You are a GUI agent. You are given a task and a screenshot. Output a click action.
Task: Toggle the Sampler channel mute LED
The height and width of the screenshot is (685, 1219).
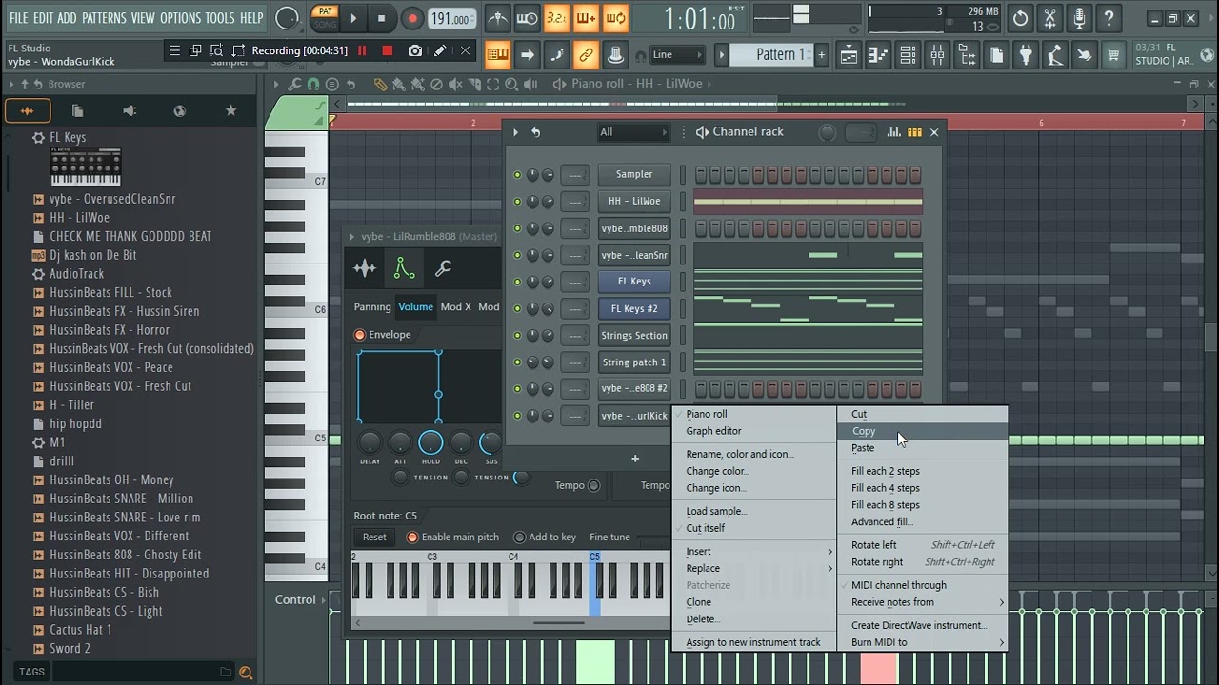[517, 175]
